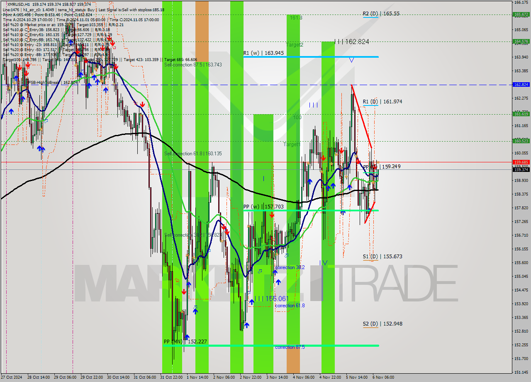Click the '| | | 155.061' level label
The height and width of the screenshot is (382, 531).
(x=271, y=299)
